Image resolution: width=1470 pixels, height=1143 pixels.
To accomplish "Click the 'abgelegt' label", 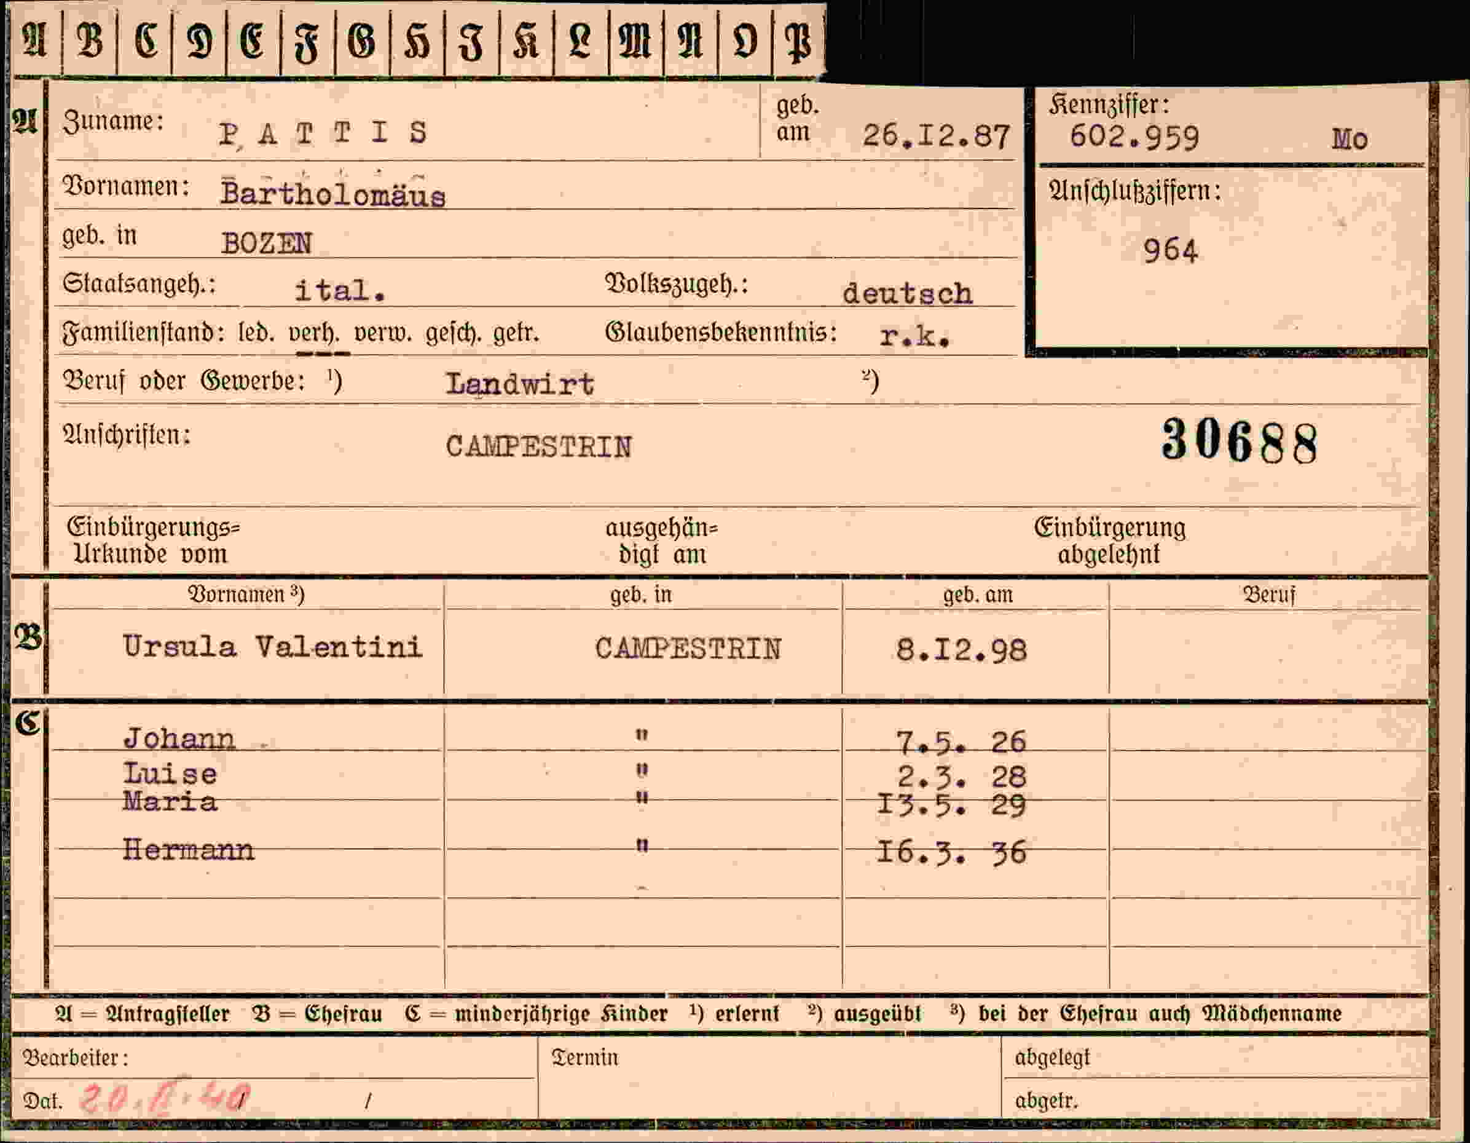I will [1052, 1058].
